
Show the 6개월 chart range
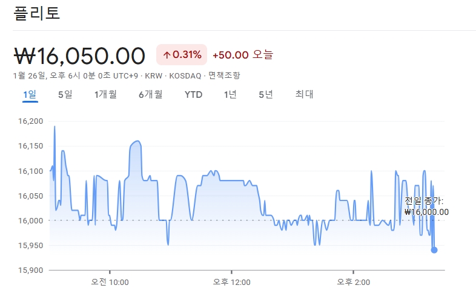(151, 95)
